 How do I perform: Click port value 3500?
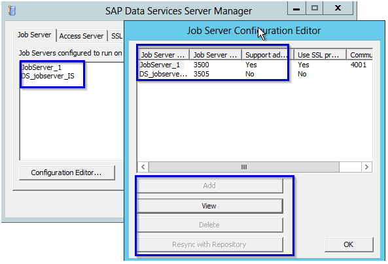[x=201, y=65]
